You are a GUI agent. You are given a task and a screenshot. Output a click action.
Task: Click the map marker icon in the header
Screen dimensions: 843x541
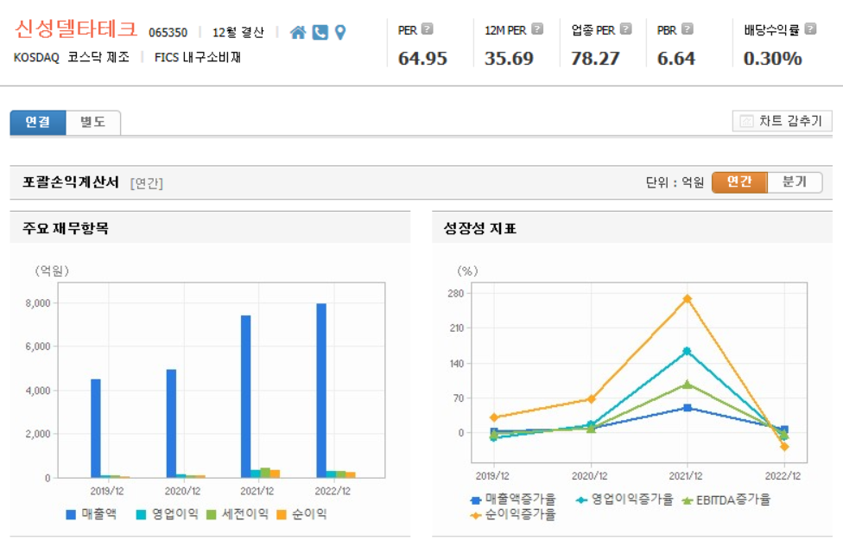341,32
